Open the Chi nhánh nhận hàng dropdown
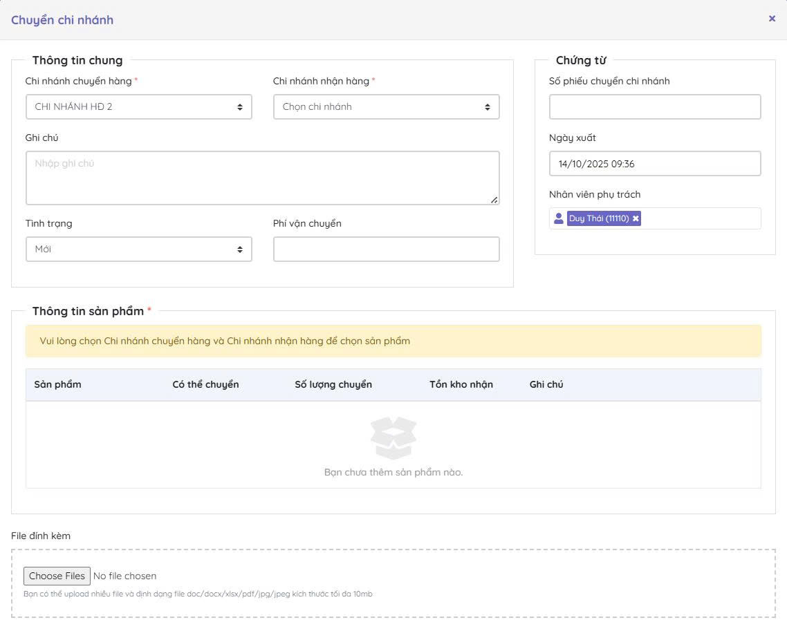 pyautogui.click(x=386, y=107)
